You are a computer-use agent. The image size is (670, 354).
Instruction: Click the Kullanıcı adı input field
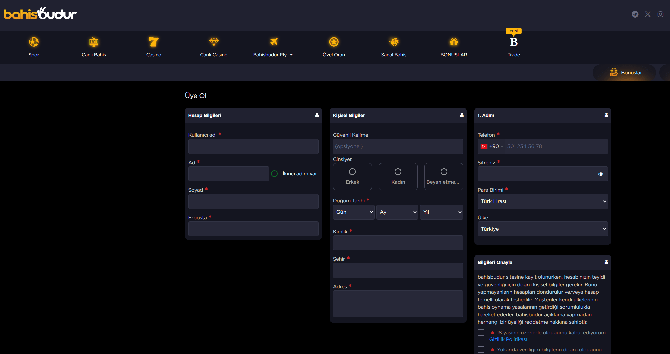[x=253, y=146]
